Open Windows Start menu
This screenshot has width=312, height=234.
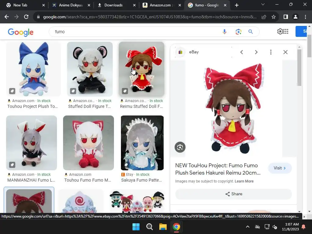tap(136, 227)
